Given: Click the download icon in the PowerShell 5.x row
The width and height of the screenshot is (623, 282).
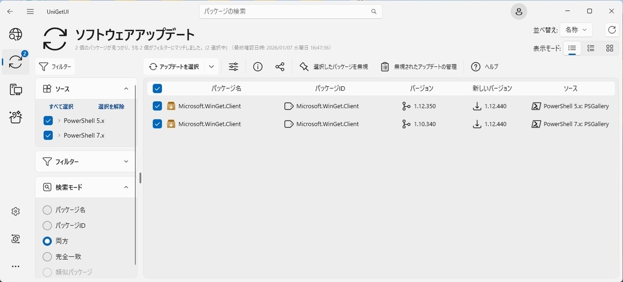Looking at the screenshot, I should [x=477, y=106].
